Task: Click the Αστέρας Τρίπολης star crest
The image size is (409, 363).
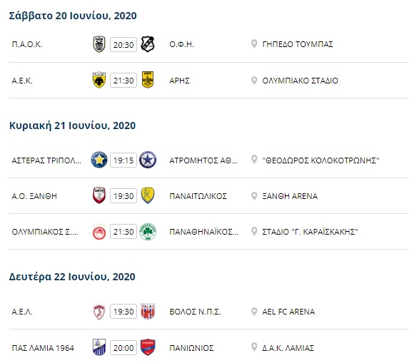Action: click(x=99, y=160)
